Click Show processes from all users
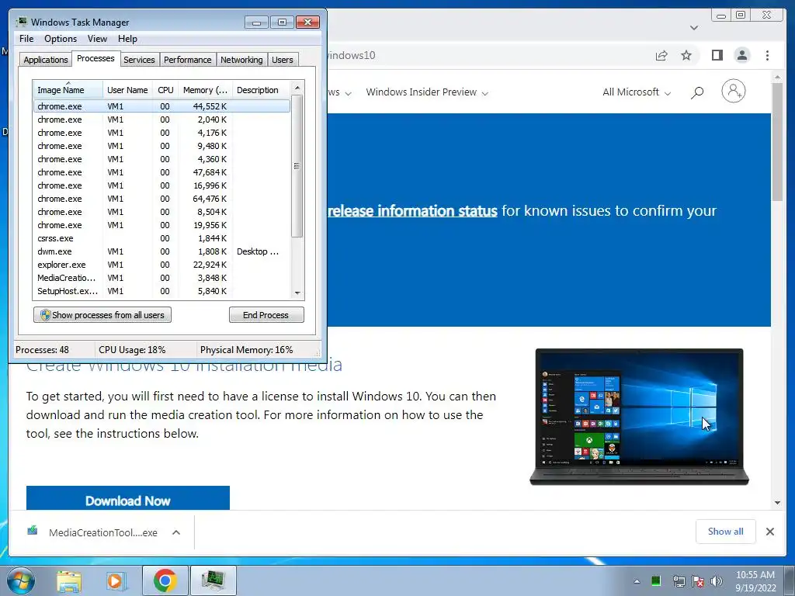This screenshot has width=795, height=596. [102, 315]
